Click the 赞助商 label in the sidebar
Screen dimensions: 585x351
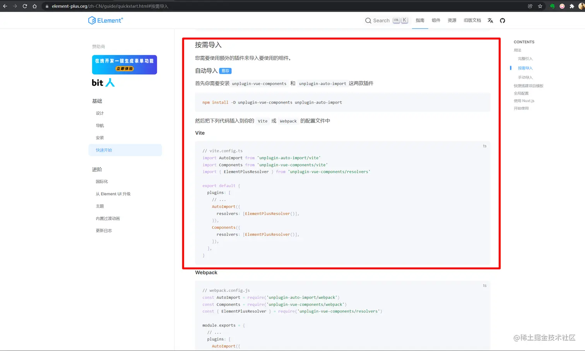pyautogui.click(x=98, y=46)
